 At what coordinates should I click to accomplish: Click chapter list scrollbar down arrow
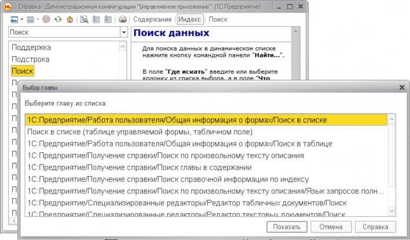(391, 210)
